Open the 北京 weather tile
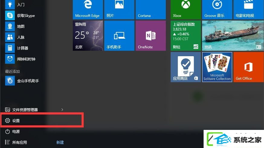Image resolution: width=264 pixels, height=148 pixels. click(x=88, y=36)
